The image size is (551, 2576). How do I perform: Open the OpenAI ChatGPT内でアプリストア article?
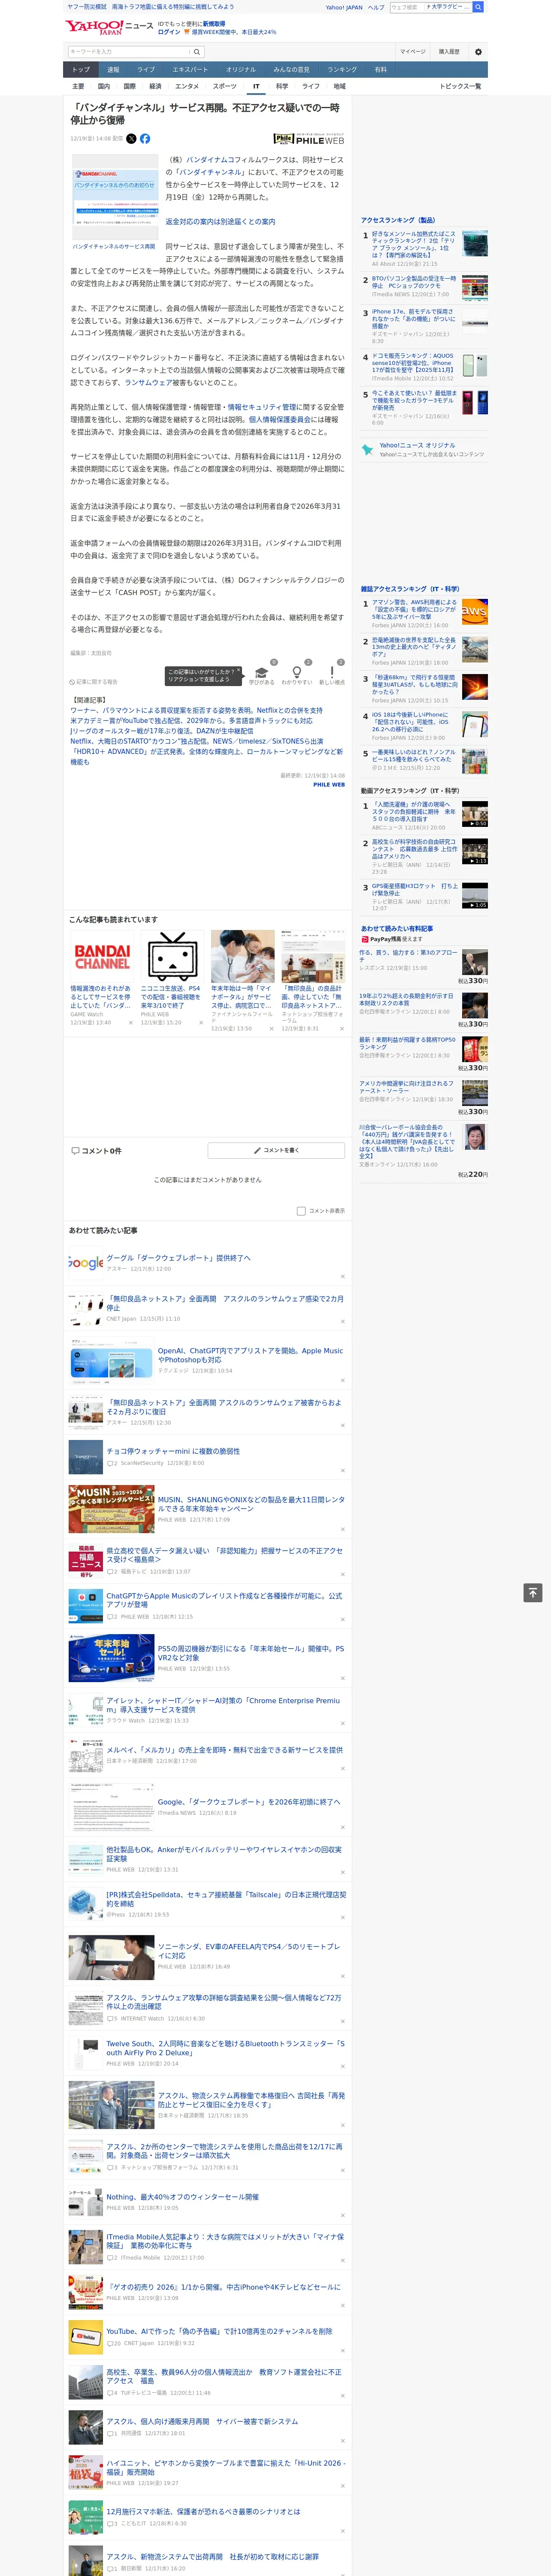250,1355
